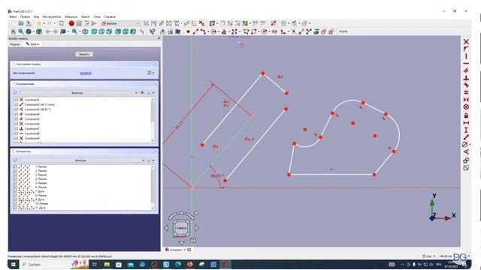The image size is (481, 270).
Task: Click the Закрыть button
Action: point(84,54)
